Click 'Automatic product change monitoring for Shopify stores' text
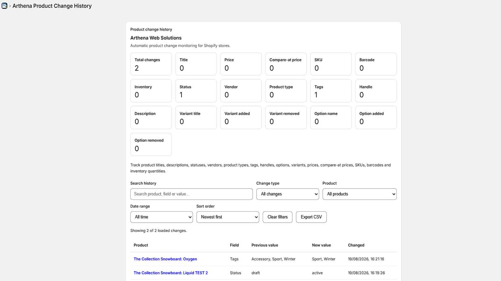 click(x=180, y=46)
